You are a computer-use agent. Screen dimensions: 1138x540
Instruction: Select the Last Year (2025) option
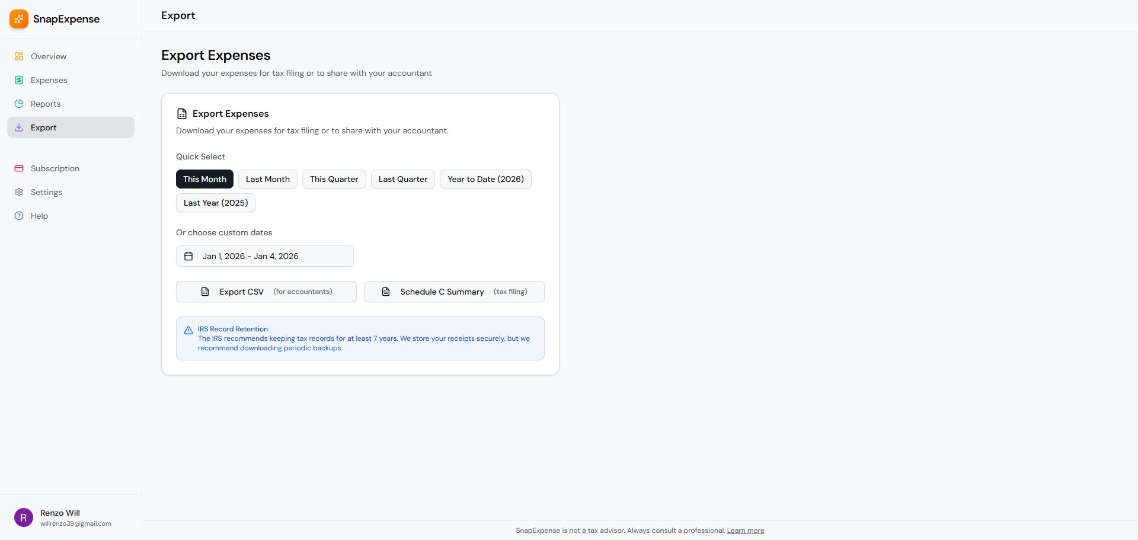tap(215, 203)
